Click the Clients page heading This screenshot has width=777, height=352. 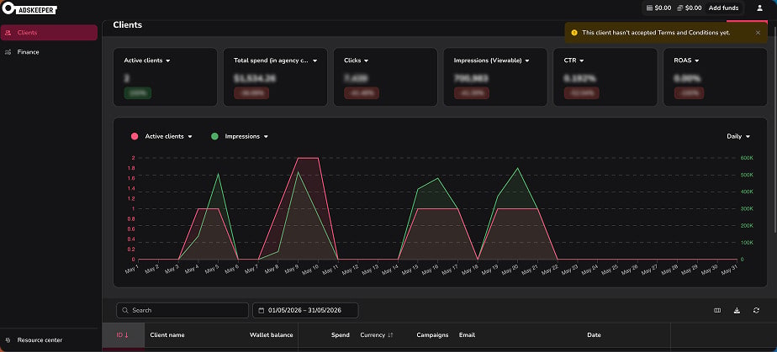pos(127,24)
